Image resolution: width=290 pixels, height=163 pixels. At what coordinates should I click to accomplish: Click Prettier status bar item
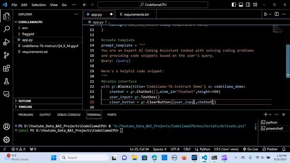tap(270, 149)
